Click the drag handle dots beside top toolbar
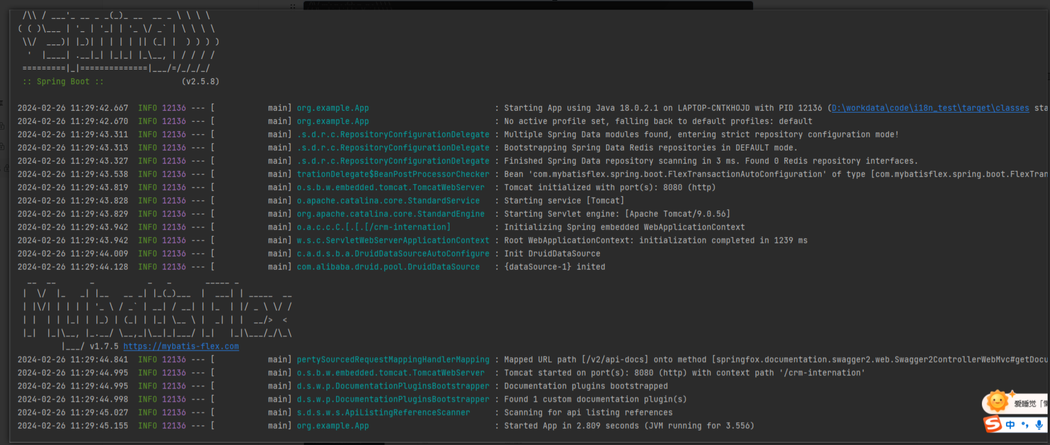Image resolution: width=1050 pixels, height=445 pixels. point(293,7)
